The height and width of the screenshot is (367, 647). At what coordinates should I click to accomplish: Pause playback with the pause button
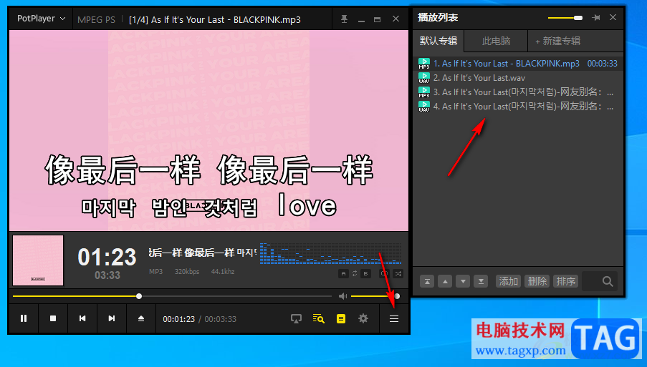[24, 318]
